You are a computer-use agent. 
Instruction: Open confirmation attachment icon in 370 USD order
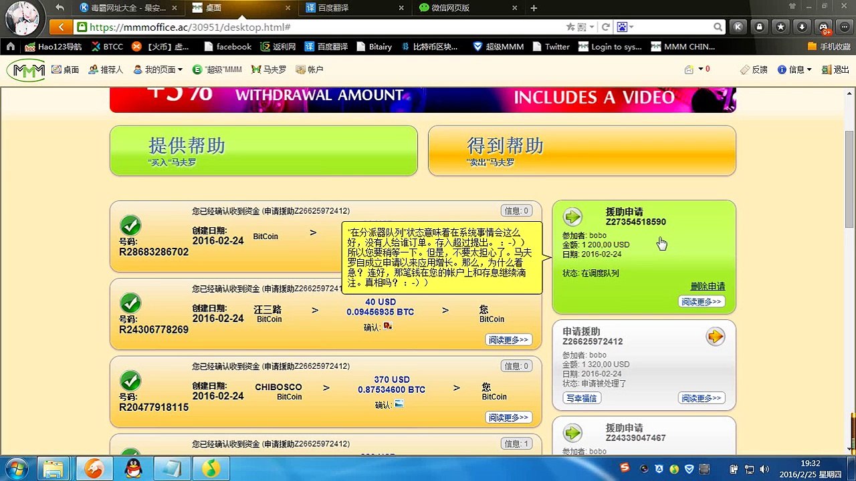point(399,404)
